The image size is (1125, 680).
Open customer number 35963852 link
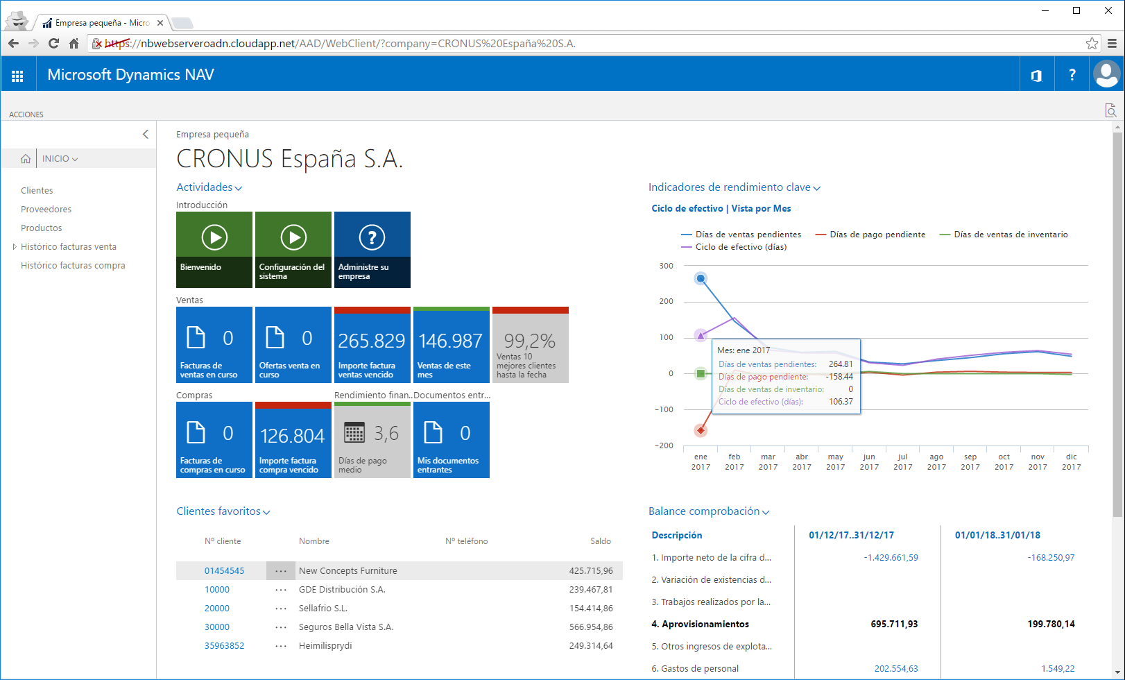pyautogui.click(x=224, y=646)
